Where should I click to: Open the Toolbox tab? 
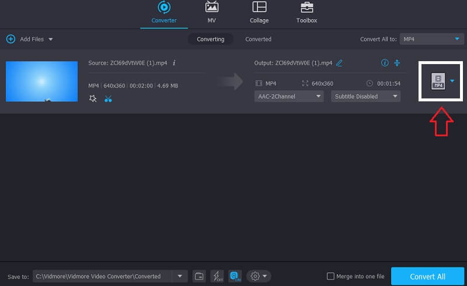[306, 13]
